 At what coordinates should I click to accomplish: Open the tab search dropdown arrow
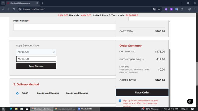click(3, 3)
